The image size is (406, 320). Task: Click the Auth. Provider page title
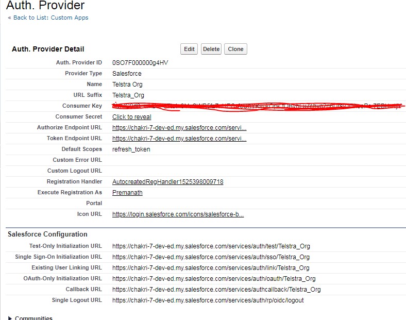click(45, 5)
